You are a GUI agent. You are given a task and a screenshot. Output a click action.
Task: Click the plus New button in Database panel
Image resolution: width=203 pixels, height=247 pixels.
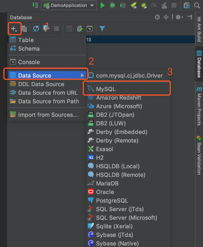[14, 29]
